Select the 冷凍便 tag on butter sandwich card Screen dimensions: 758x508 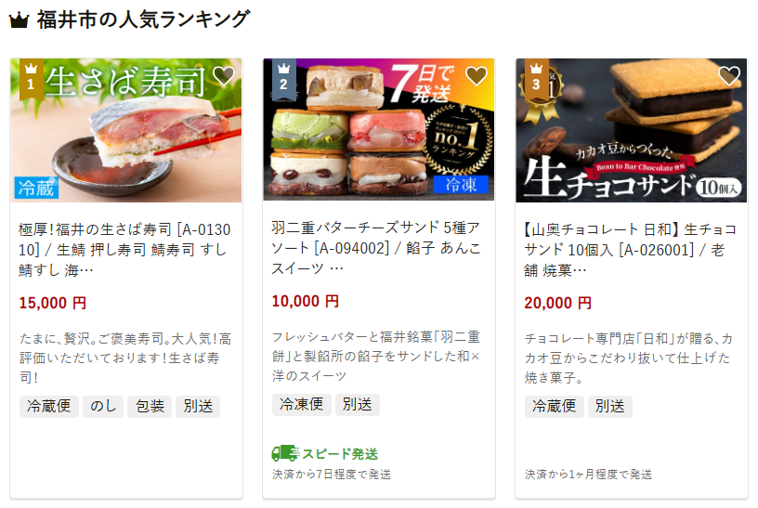click(302, 405)
